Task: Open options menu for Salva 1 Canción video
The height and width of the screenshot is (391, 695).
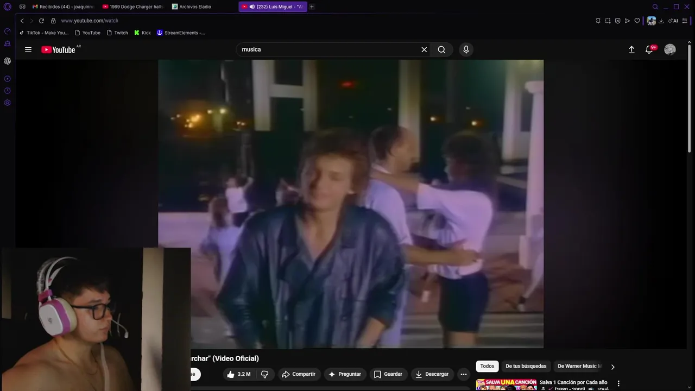Action: click(x=618, y=383)
